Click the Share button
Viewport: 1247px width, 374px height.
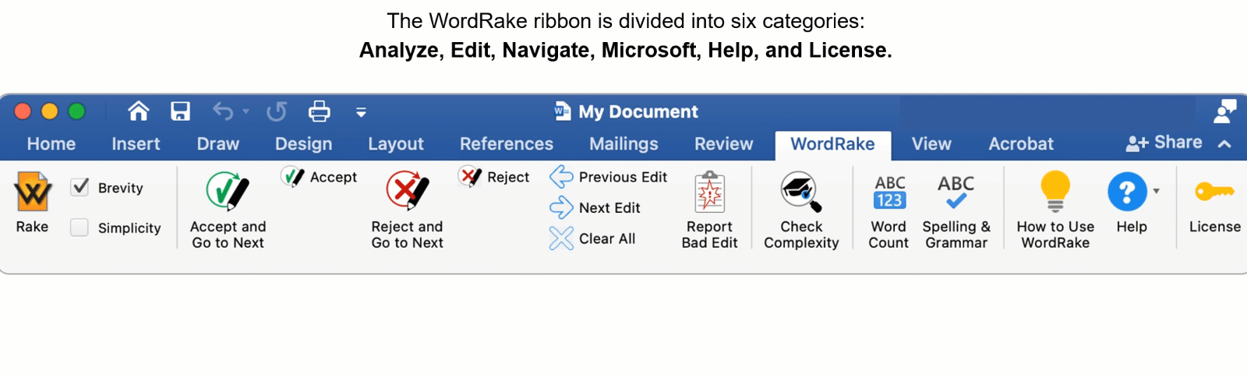[1164, 143]
